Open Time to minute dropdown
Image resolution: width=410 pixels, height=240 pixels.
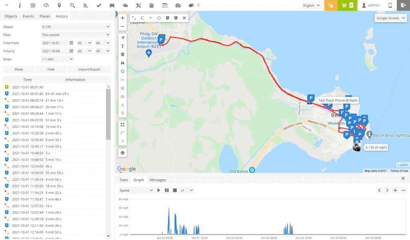(x=102, y=51)
